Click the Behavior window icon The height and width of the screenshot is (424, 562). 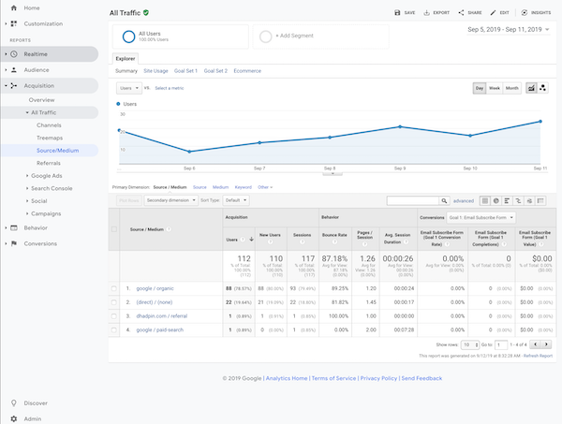tap(14, 227)
